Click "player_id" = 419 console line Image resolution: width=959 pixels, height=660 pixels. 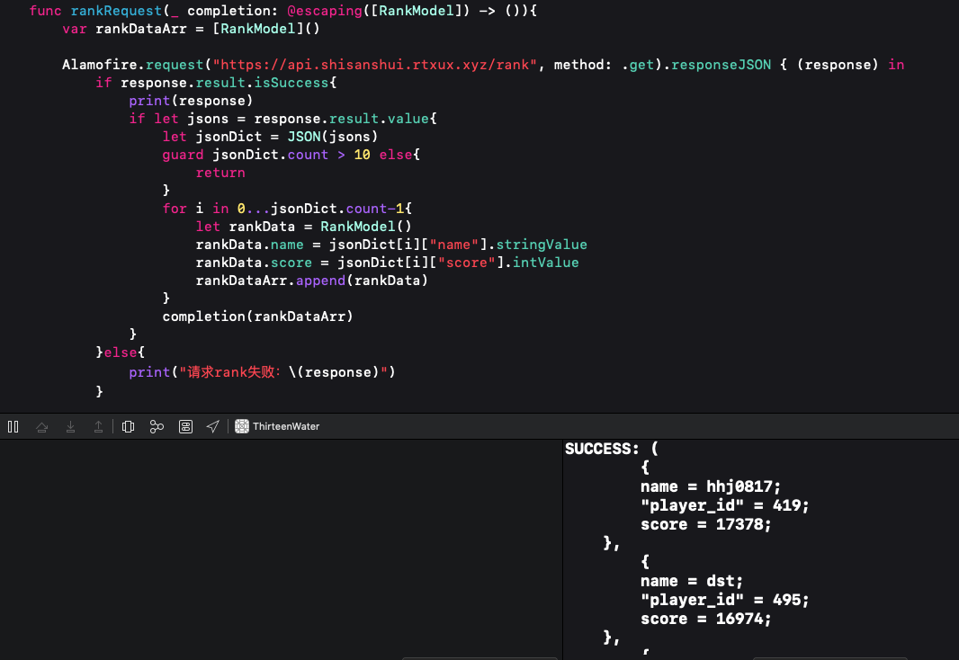(725, 505)
